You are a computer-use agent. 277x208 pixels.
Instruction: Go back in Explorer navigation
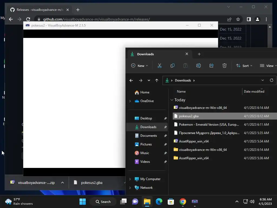pyautogui.click(x=131, y=80)
